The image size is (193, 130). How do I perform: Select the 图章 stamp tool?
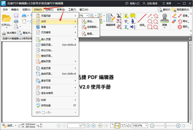[x=165, y=20]
